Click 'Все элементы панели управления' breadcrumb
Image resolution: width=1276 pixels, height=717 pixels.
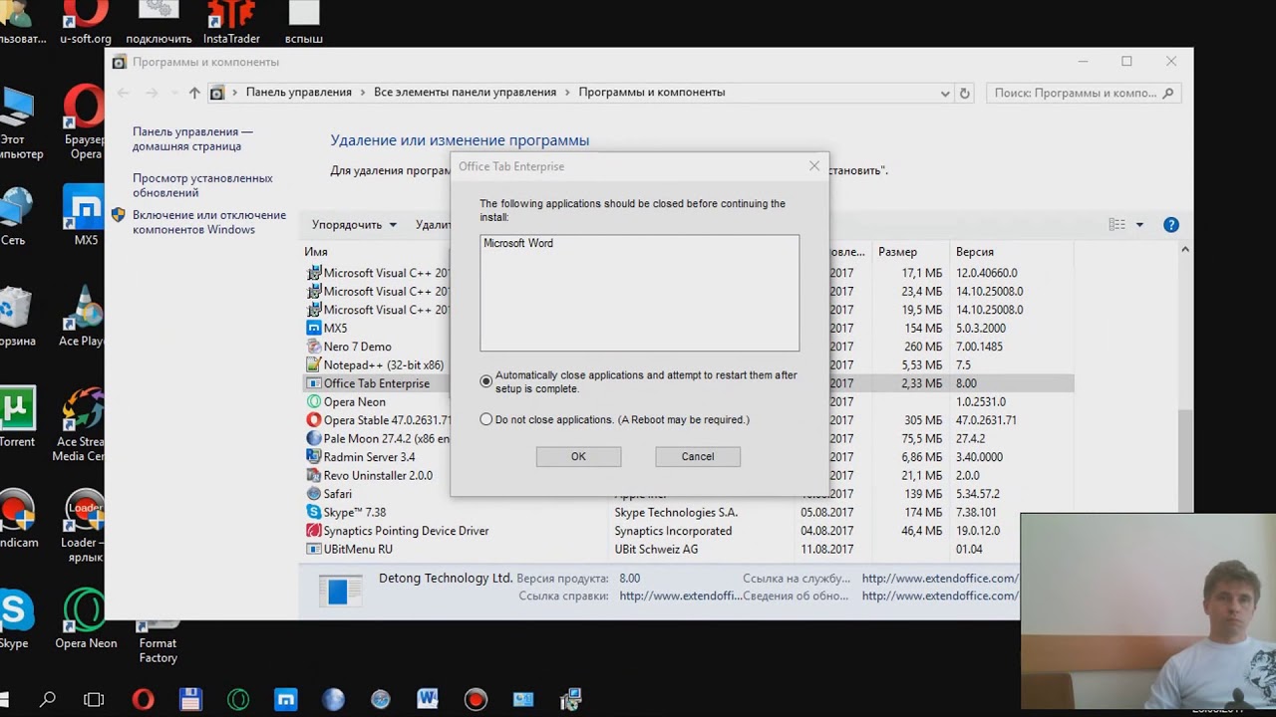click(x=466, y=92)
